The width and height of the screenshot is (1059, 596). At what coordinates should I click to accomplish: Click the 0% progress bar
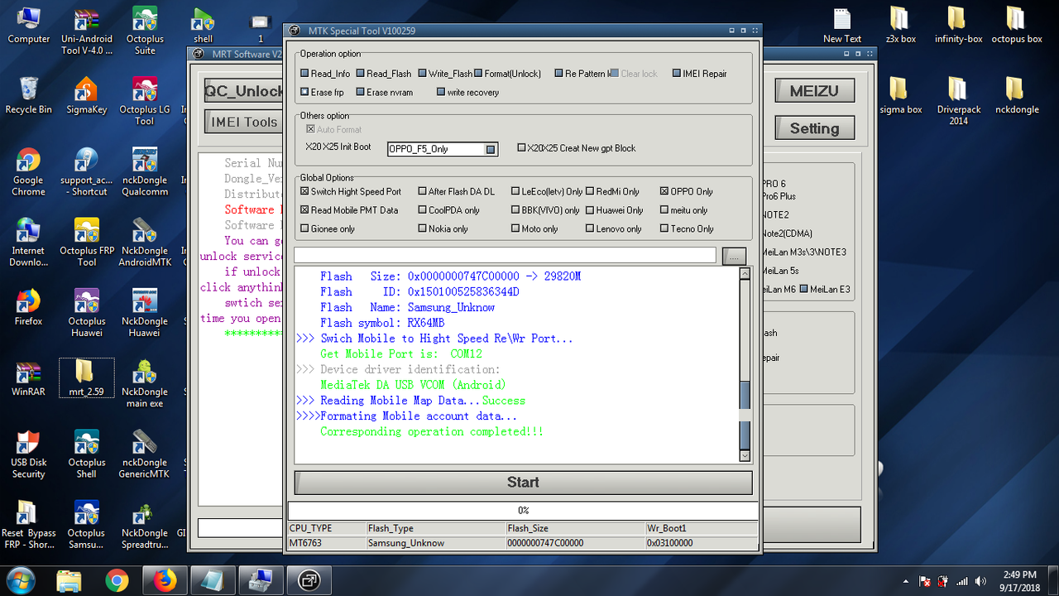pos(523,511)
